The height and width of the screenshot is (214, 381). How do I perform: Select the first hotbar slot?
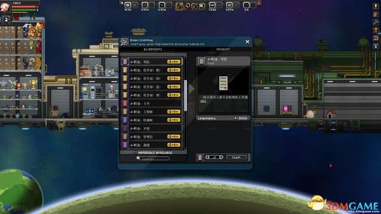(128, 5)
